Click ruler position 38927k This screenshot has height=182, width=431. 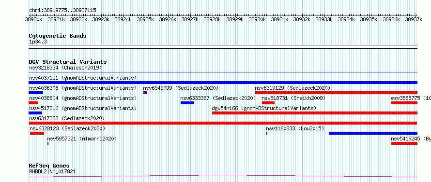(x=190, y=19)
